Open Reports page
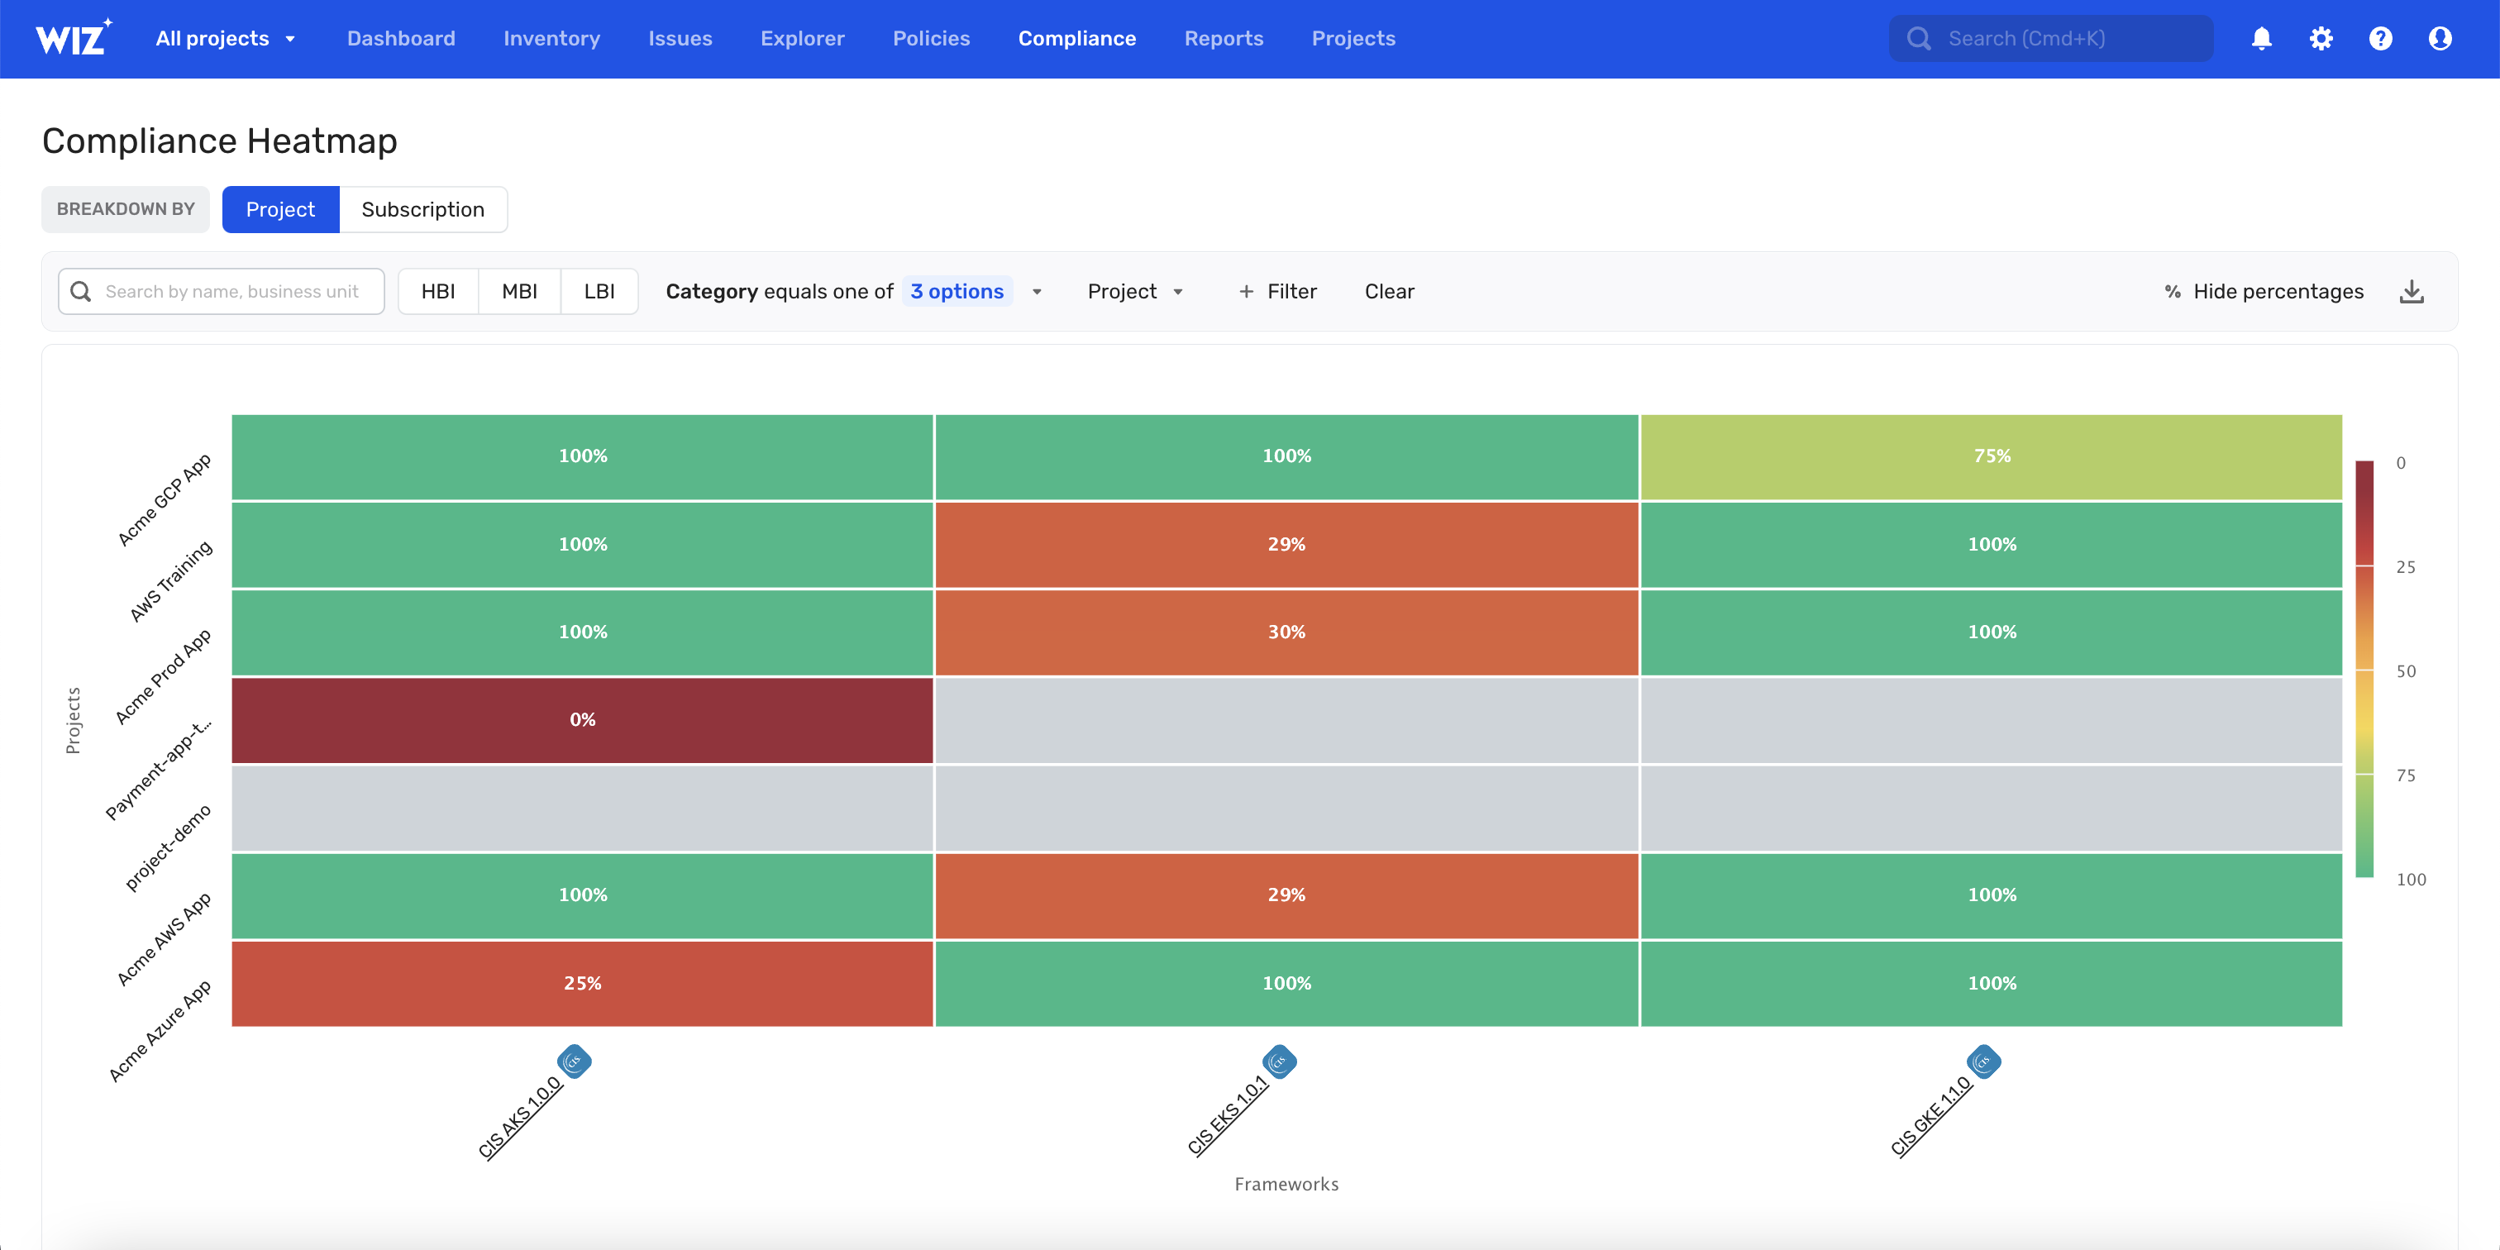This screenshot has height=1250, width=2500. (1224, 39)
